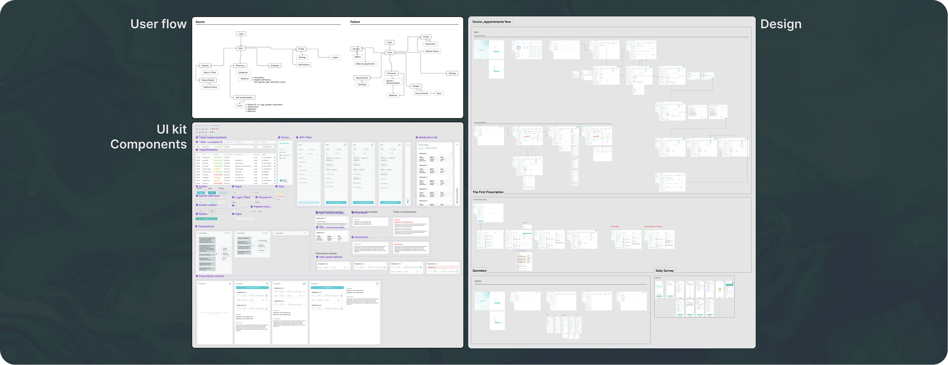
Task: Click the Table/Patients component icon
Action: coord(197,150)
